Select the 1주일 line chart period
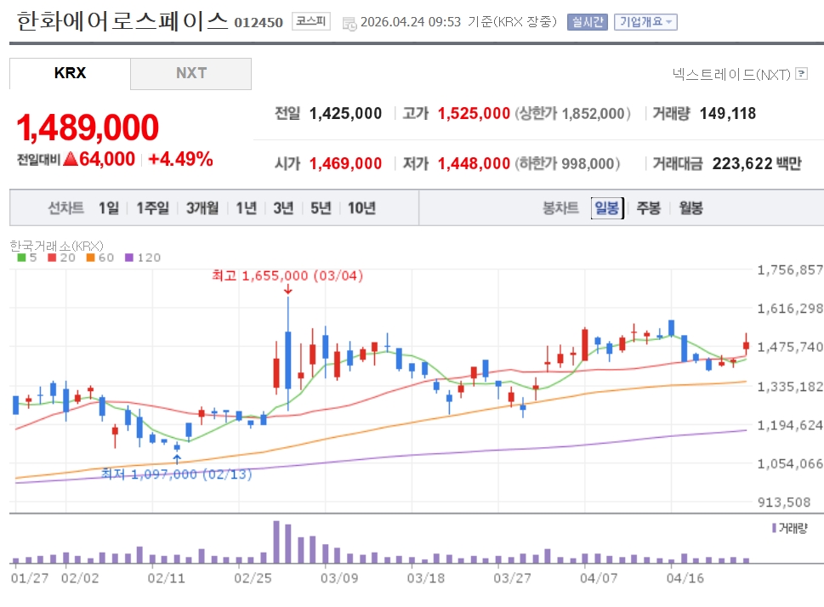Screen dimensions: 824x607 coord(153,208)
